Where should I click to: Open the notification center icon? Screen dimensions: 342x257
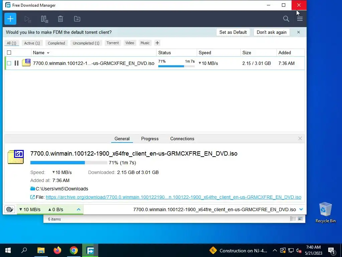[331, 250]
